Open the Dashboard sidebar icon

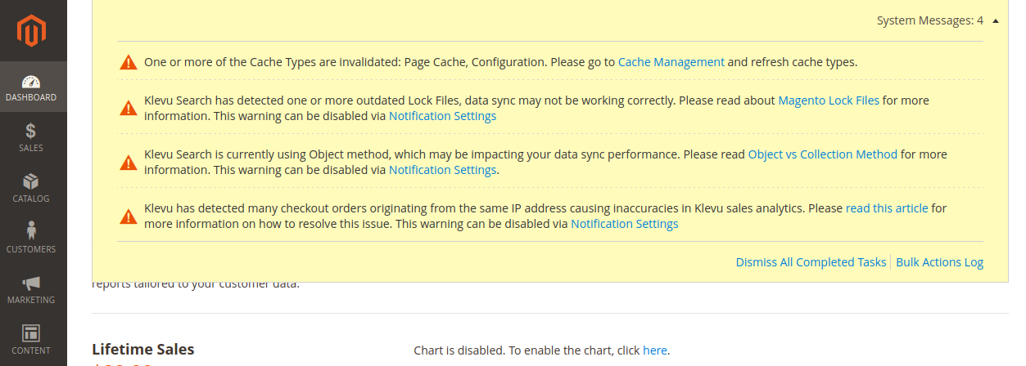(31, 83)
